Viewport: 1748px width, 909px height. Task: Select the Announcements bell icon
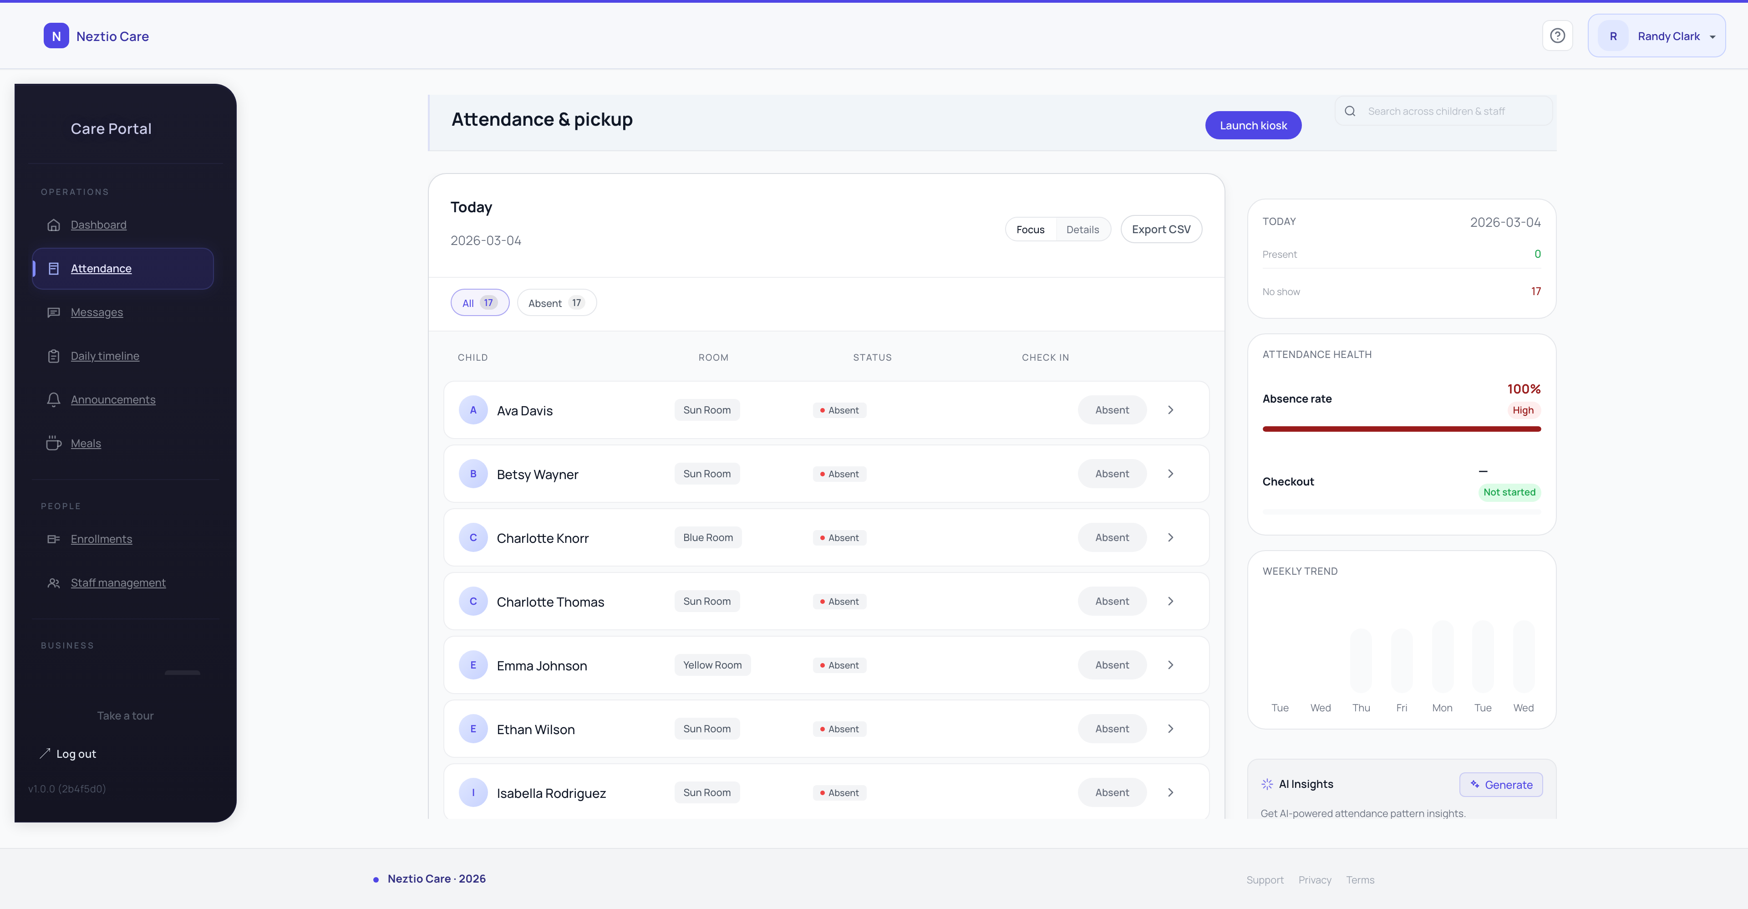54,400
